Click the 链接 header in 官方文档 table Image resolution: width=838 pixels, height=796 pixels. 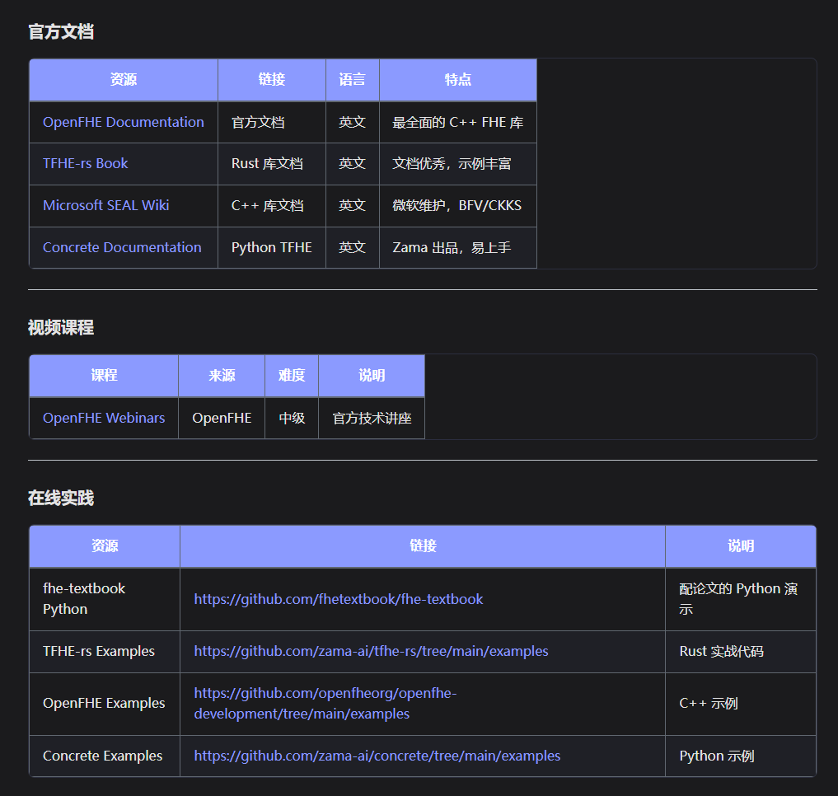point(271,80)
